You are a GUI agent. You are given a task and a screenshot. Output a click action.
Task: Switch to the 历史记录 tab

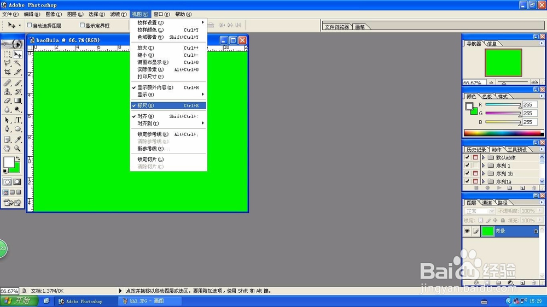[x=476, y=150]
